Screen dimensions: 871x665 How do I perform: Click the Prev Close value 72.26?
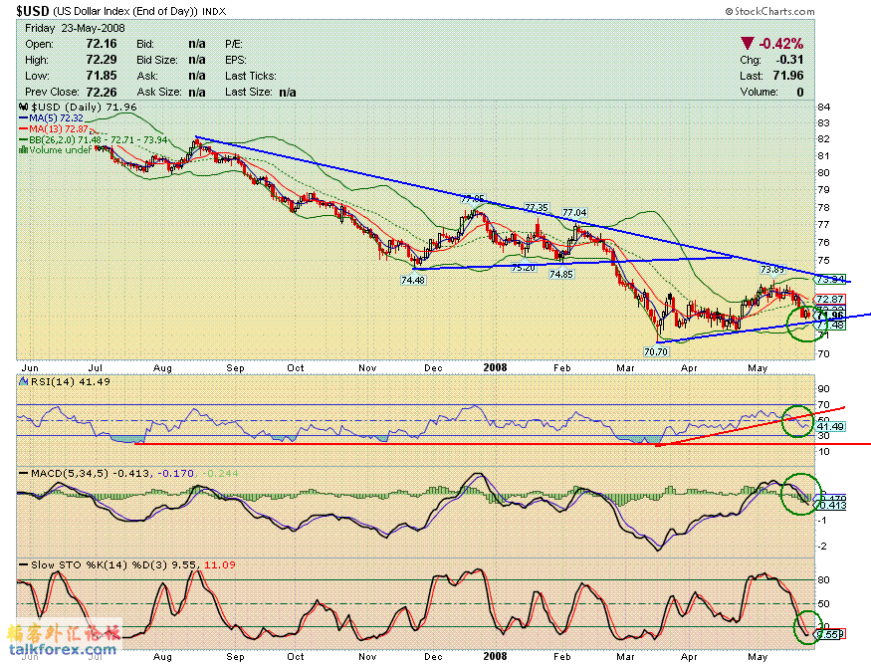(102, 92)
